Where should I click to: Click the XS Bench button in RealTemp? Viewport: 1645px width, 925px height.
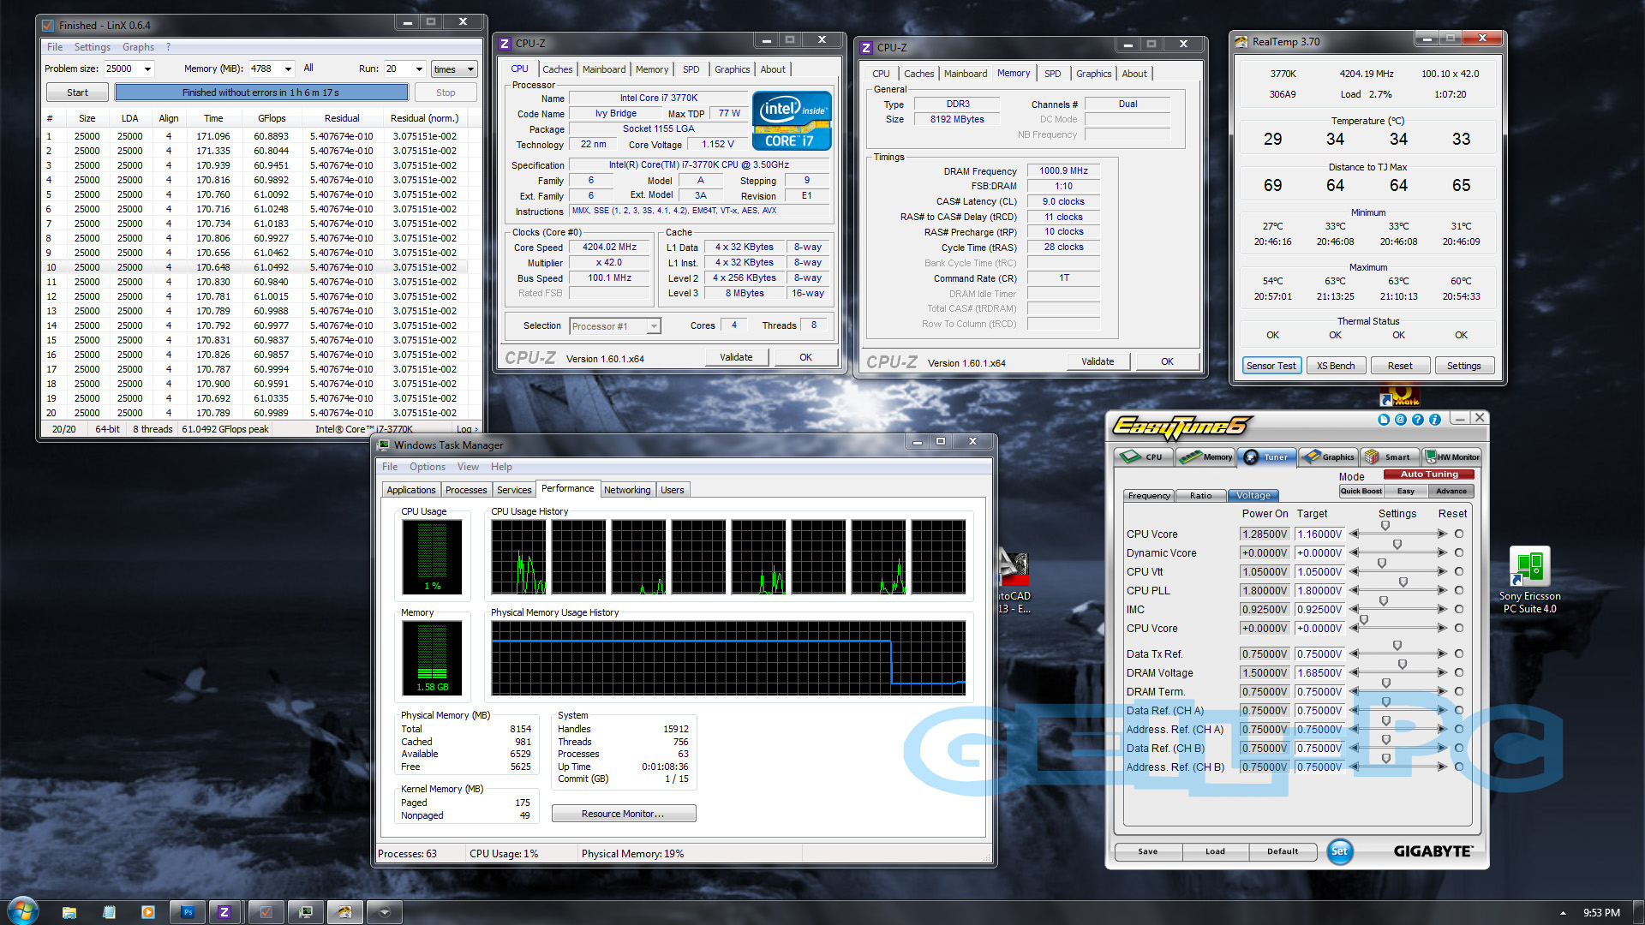coord(1335,366)
